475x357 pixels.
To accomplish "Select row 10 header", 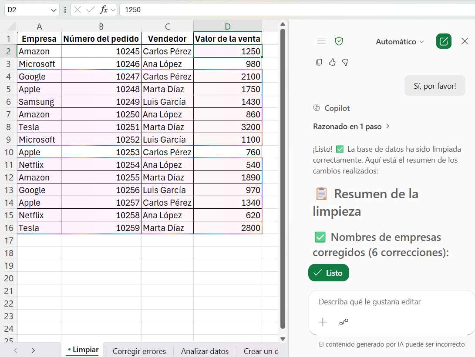I will pos(8,152).
